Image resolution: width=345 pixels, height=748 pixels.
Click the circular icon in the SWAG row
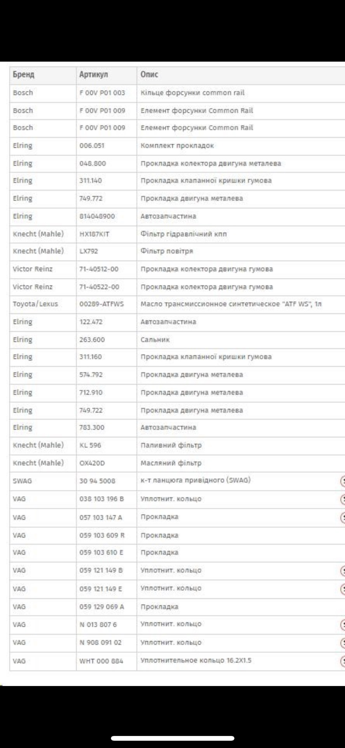343,481
